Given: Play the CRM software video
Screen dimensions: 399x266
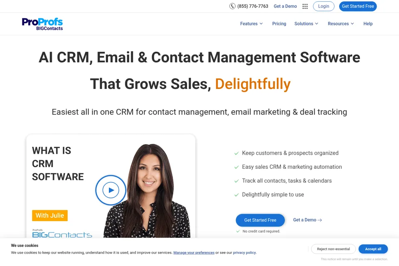Looking at the screenshot, I should 111,190.
